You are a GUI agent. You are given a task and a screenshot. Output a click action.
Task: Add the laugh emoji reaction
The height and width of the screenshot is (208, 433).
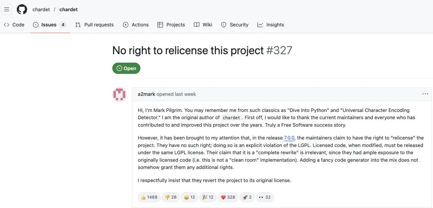pos(189,197)
